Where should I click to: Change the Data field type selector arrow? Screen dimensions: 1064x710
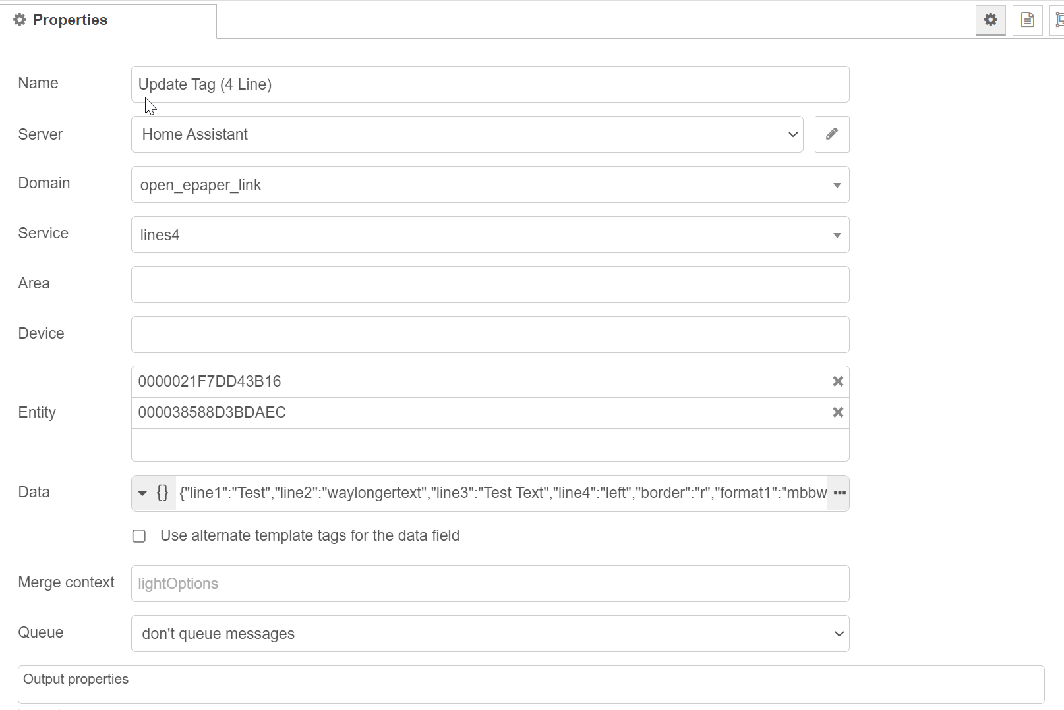(x=142, y=493)
